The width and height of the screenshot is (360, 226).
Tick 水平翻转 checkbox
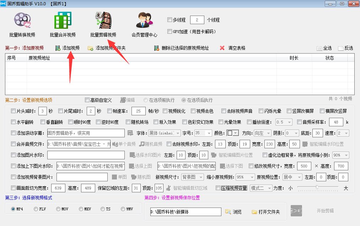[13, 122]
